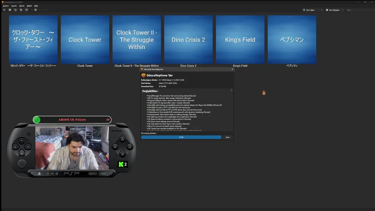Select the Japanese Clock Tower First Fear cover
Image resolution: width=375 pixels, height=211 pixels.
coord(33,40)
